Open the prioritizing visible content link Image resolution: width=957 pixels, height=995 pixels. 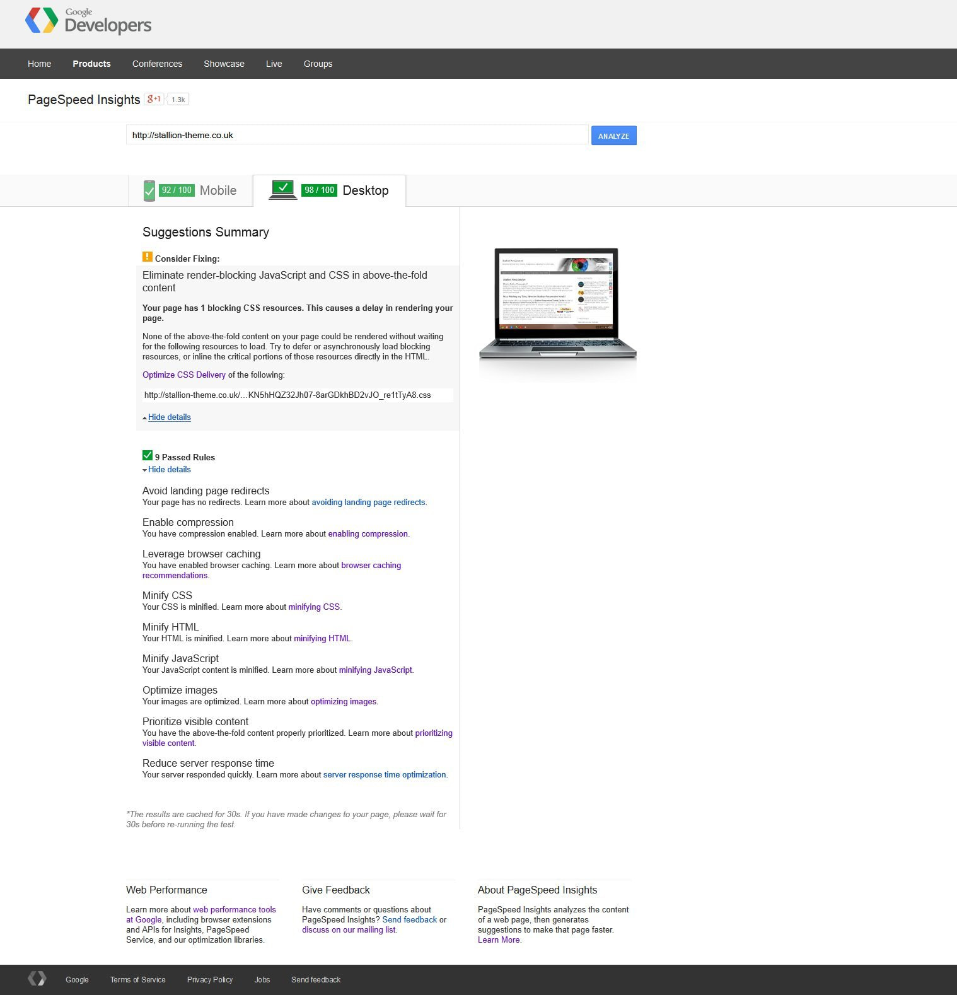[x=298, y=738]
